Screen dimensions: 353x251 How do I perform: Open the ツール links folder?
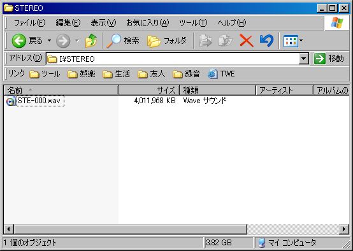click(45, 74)
